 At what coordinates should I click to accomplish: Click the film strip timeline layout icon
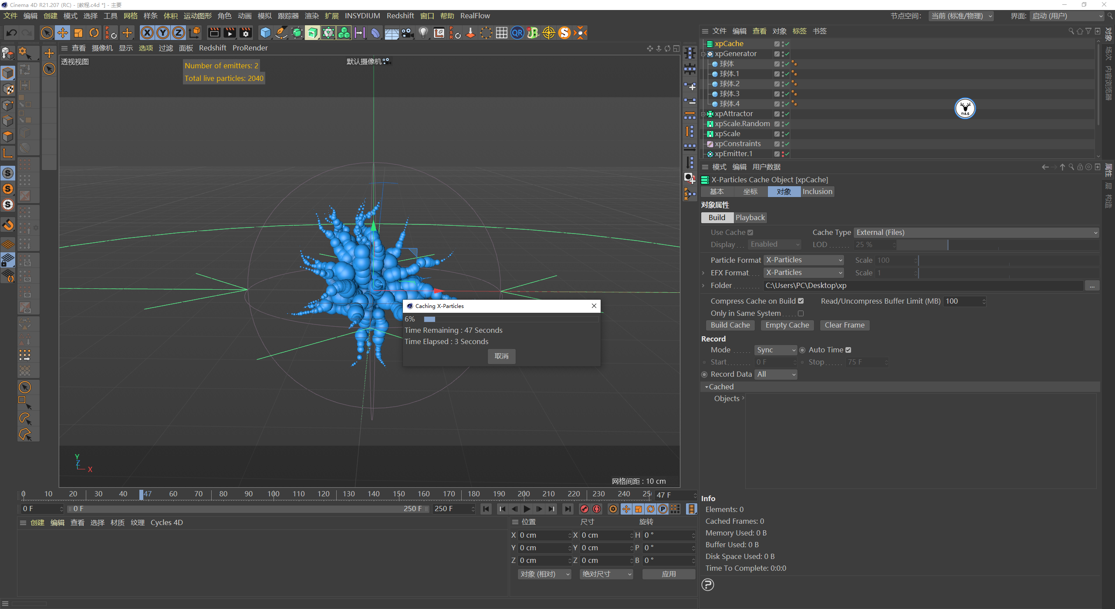point(691,509)
